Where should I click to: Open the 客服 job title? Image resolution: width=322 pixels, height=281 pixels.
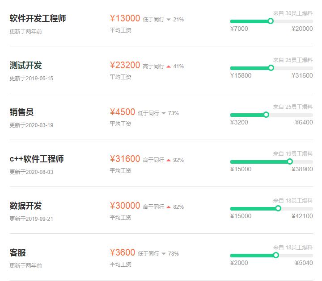pos(18,253)
